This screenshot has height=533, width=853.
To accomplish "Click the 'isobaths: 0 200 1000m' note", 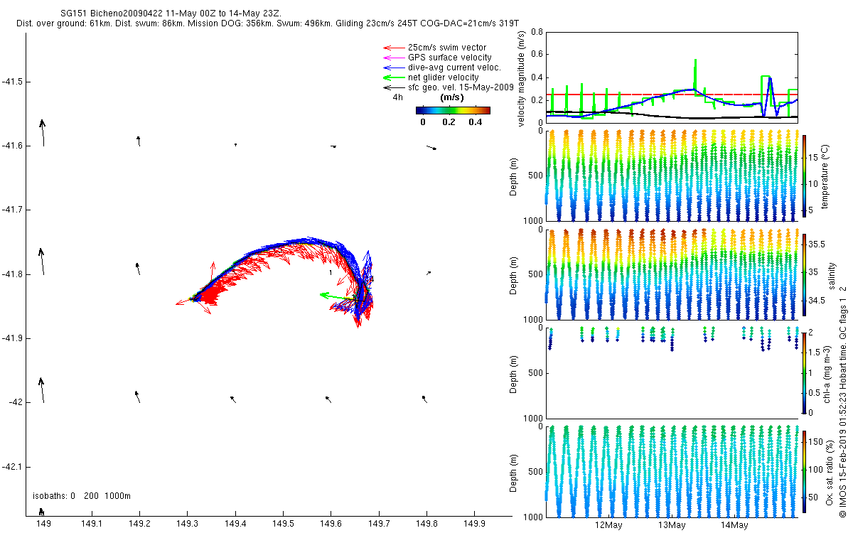I will click(x=82, y=495).
